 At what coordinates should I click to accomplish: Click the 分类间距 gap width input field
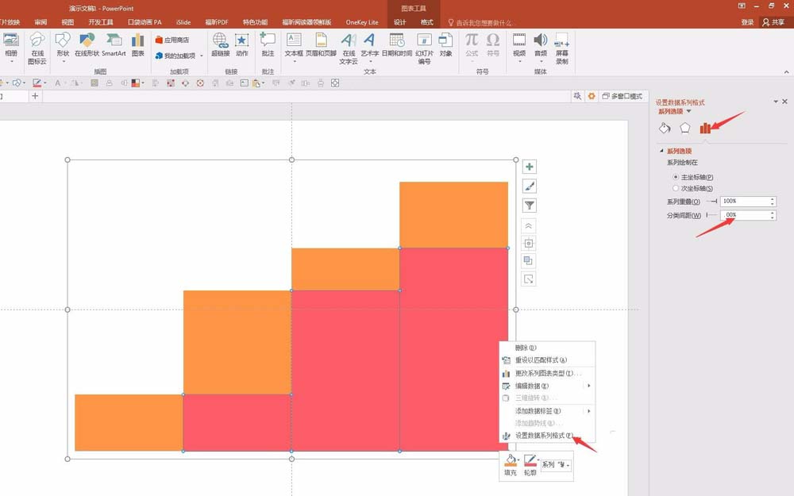click(x=745, y=215)
